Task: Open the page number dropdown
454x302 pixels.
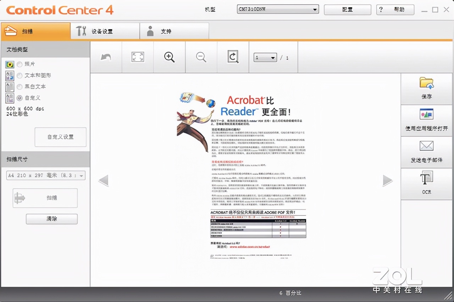Action: click(x=265, y=57)
